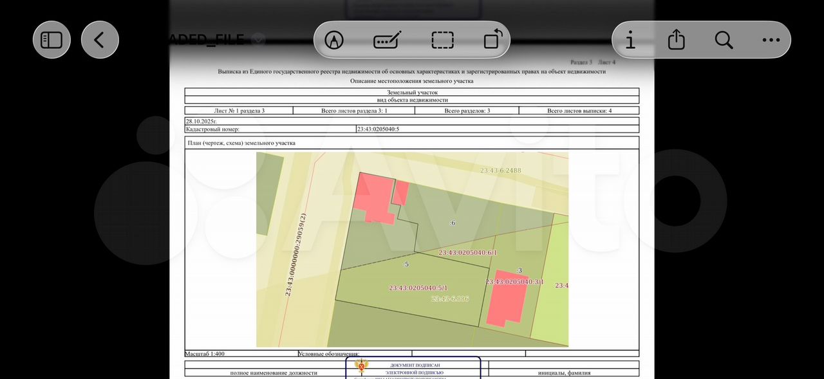Tap the 'Земельный участок' header row

411,93
